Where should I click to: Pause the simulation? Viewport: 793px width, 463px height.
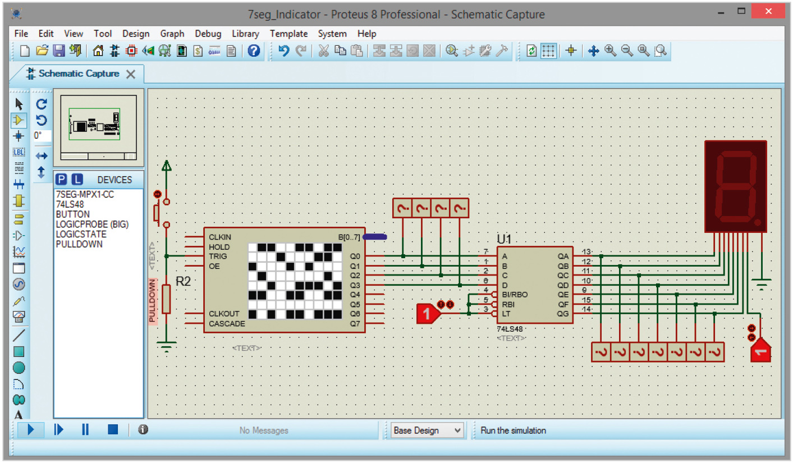(x=85, y=430)
